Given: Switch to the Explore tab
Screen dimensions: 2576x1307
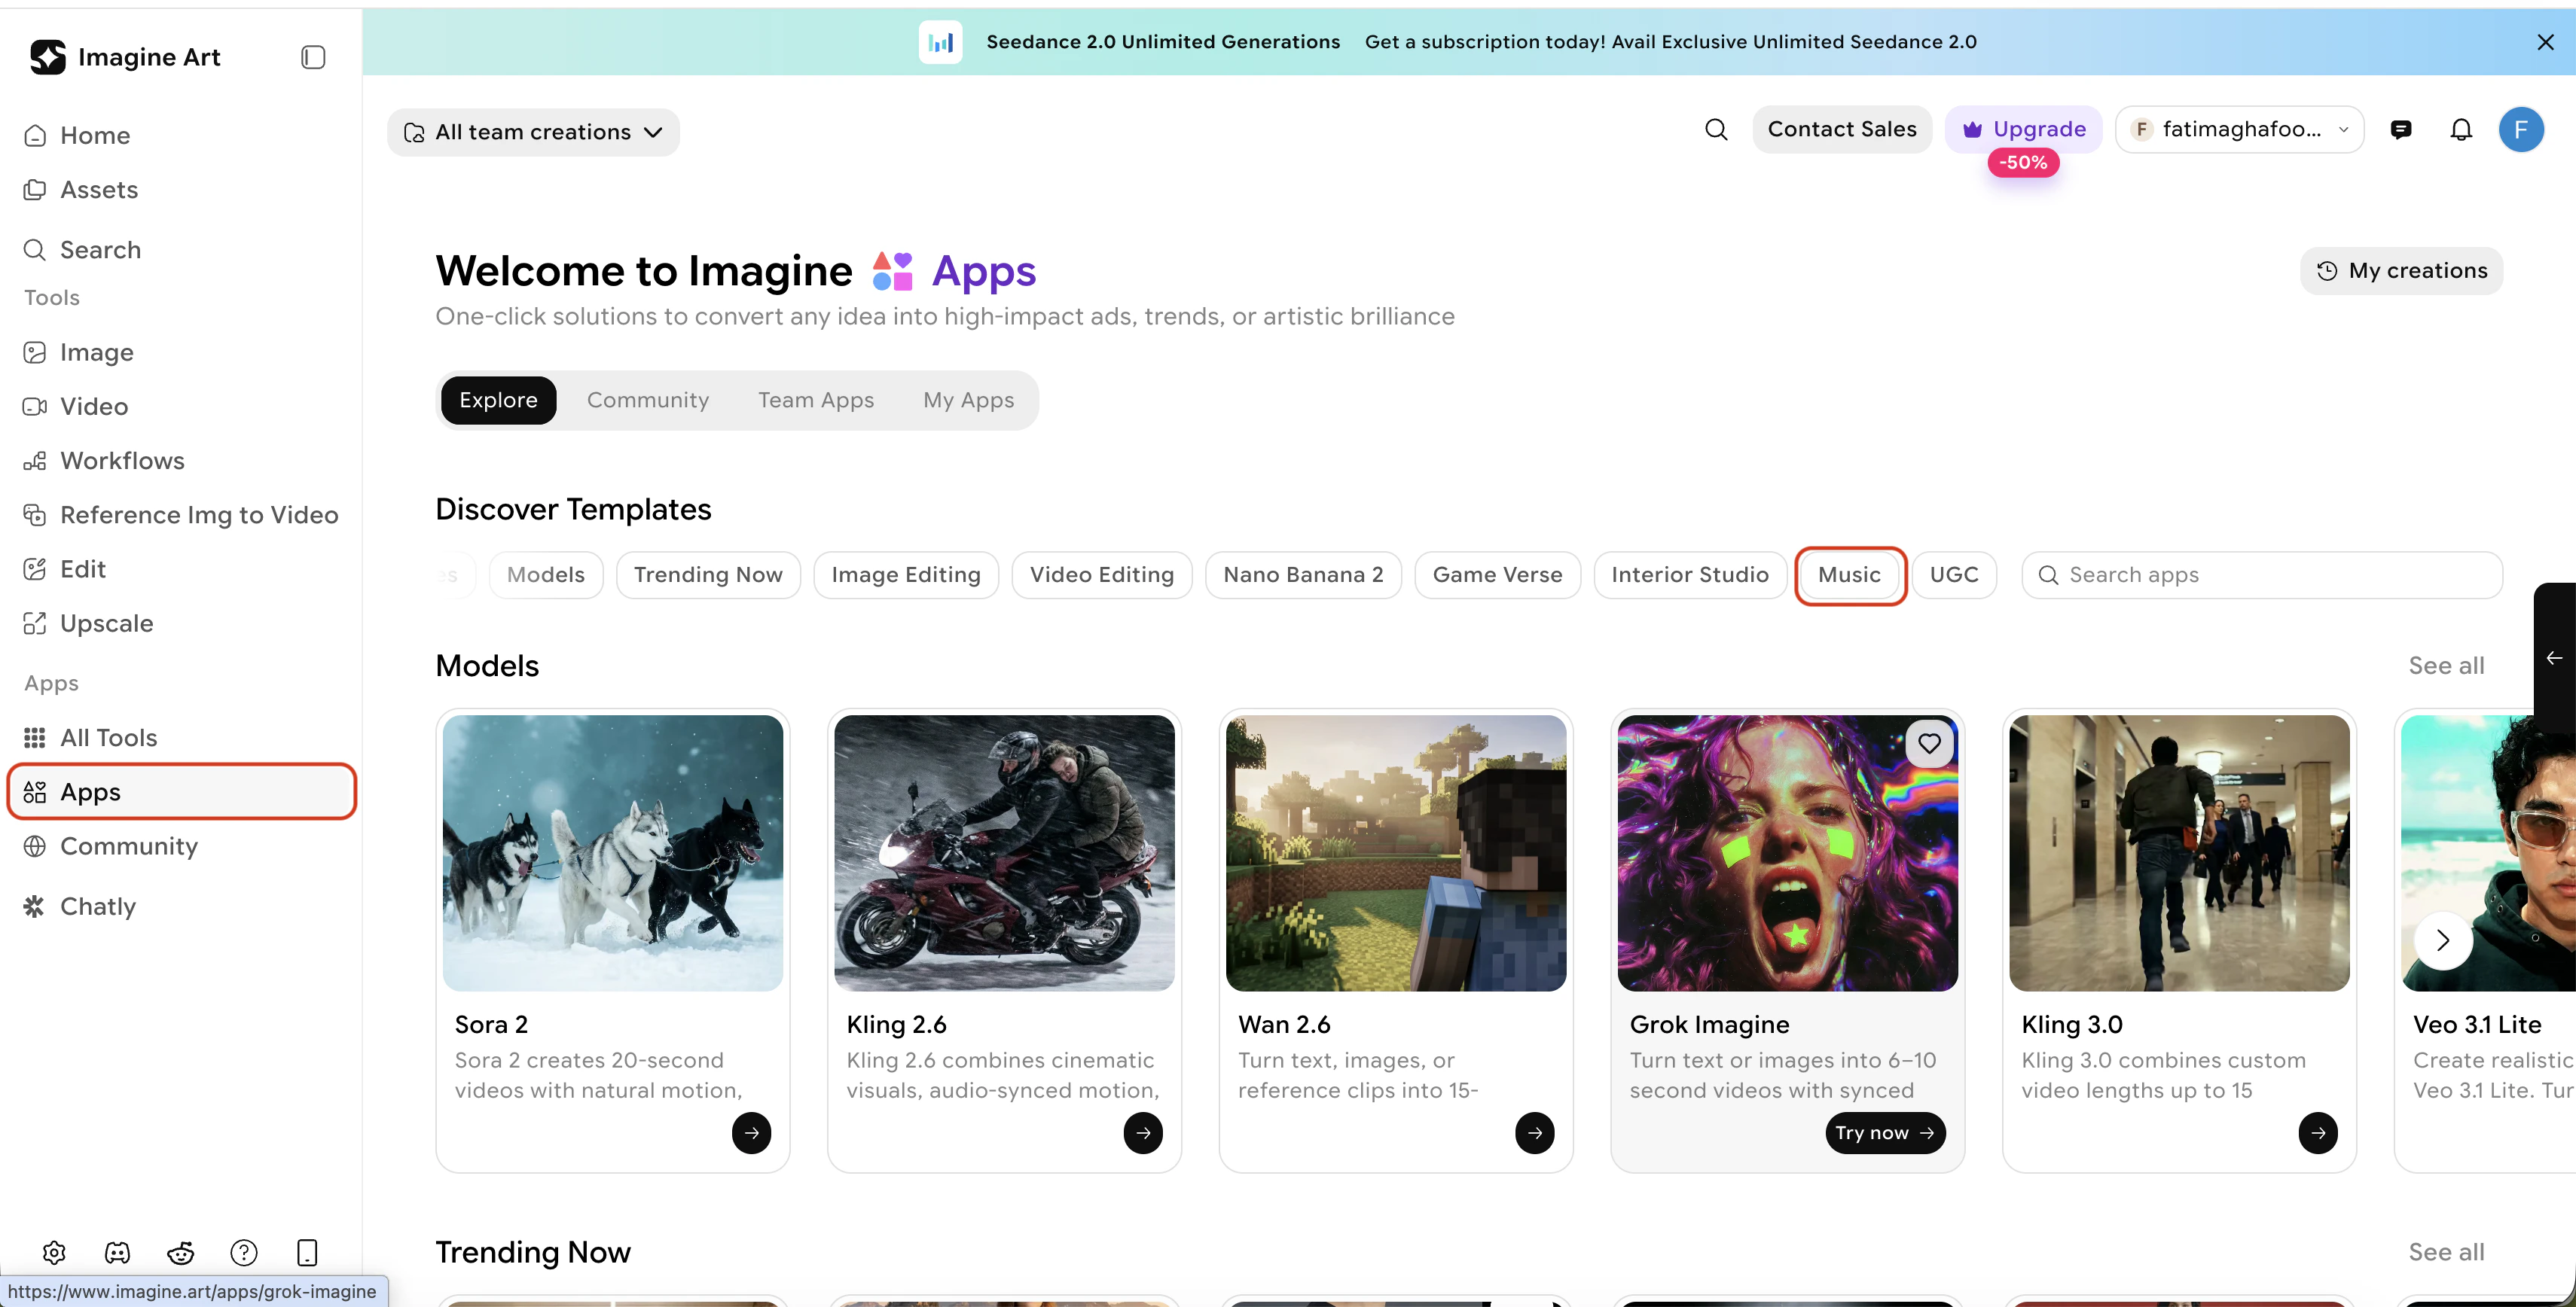Looking at the screenshot, I should pyautogui.click(x=498, y=400).
